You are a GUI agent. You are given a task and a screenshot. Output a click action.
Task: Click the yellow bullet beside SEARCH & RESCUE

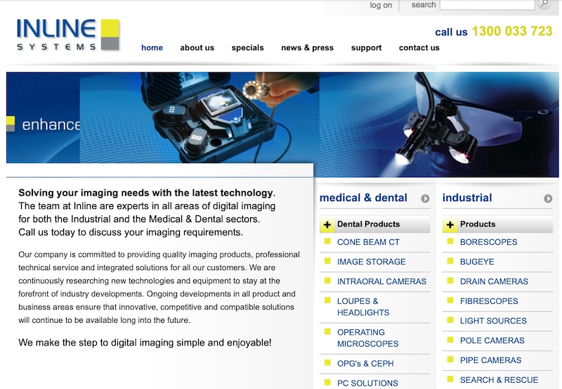pyautogui.click(x=450, y=379)
